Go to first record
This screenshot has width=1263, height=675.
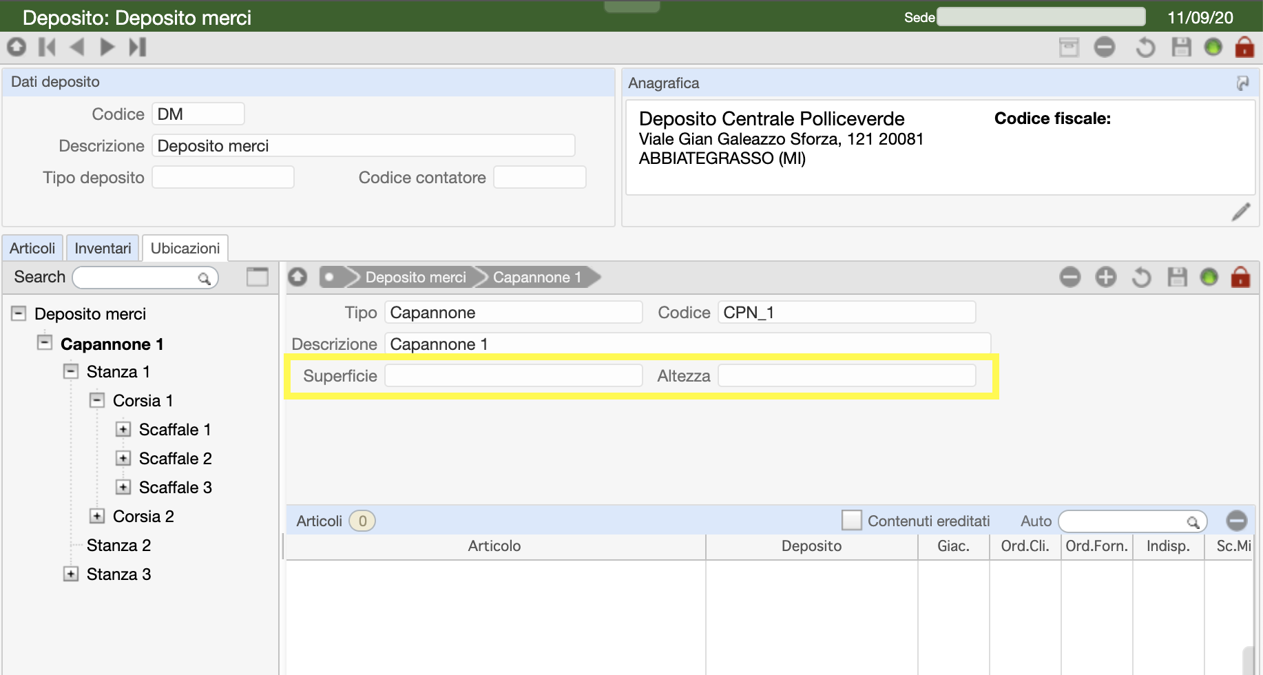[47, 47]
